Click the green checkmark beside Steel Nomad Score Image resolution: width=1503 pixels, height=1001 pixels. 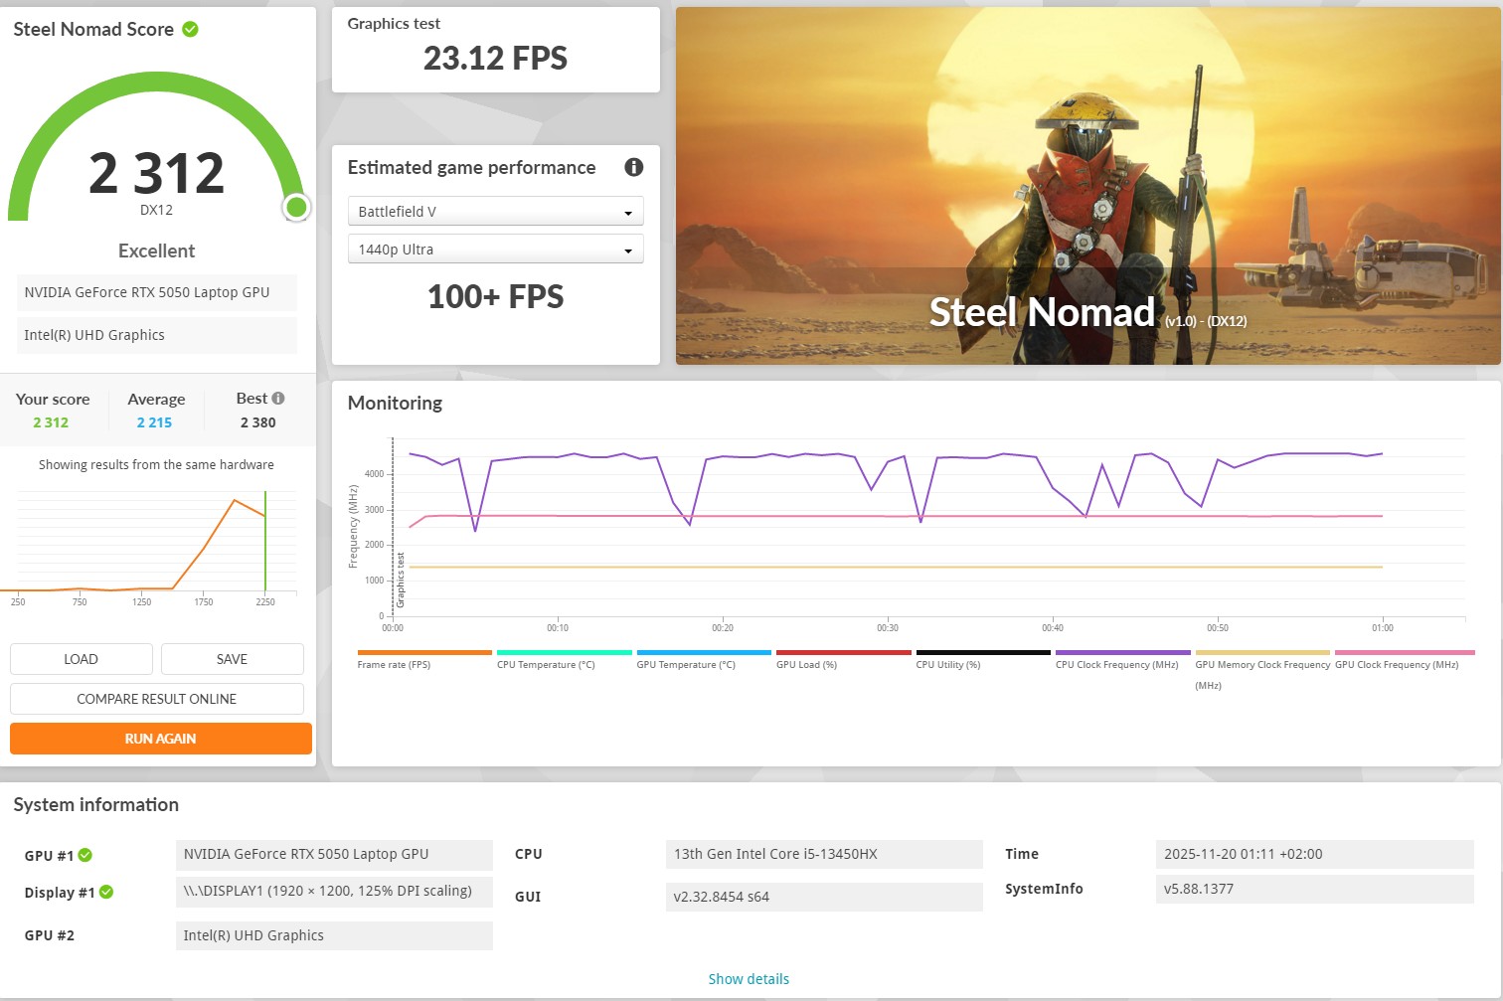[190, 30]
